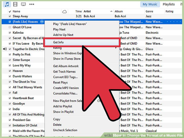Choose Get Track Names
Screen dimensions: 184x138
tap(64, 72)
